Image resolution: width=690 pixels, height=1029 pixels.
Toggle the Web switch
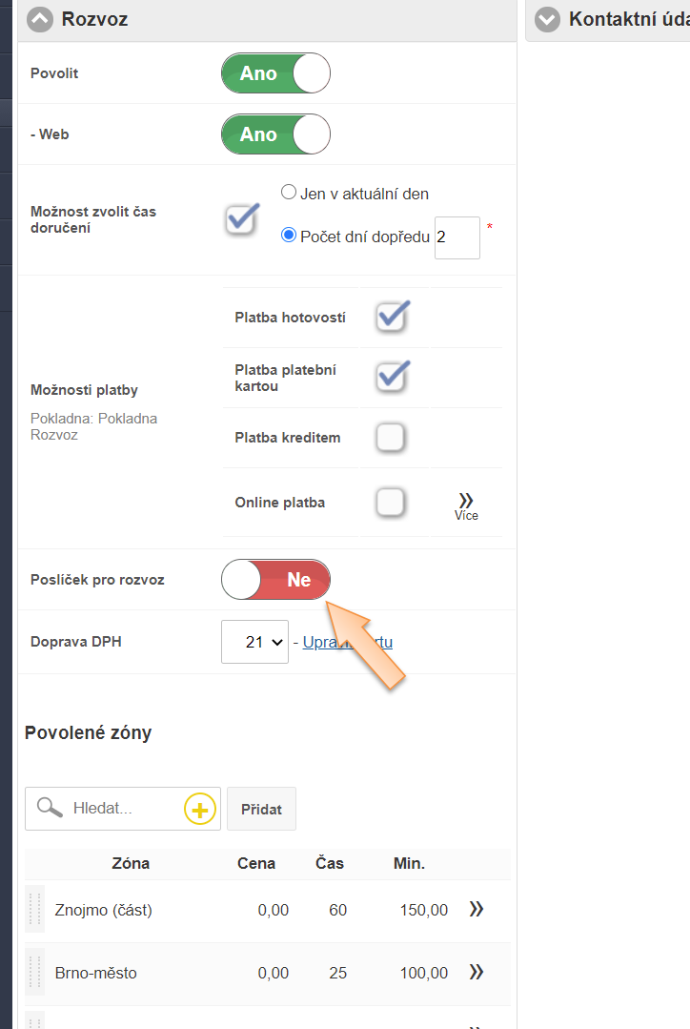click(275, 134)
